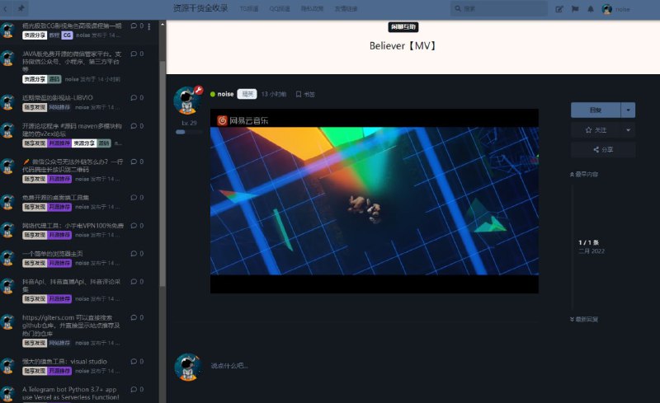Click reply count icon on 抖音Api discussion
This screenshot has width=660, height=403.
(137, 281)
